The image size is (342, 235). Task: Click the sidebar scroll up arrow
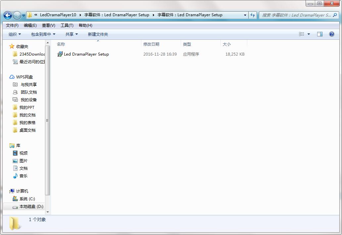click(48, 43)
